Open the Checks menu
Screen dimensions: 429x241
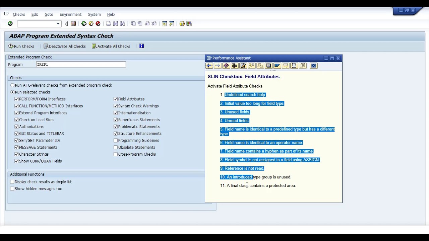pyautogui.click(x=19, y=14)
